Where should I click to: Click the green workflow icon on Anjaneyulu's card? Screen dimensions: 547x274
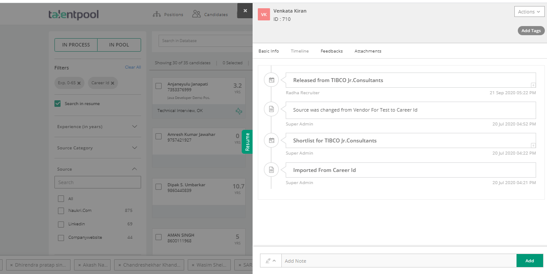(x=239, y=112)
